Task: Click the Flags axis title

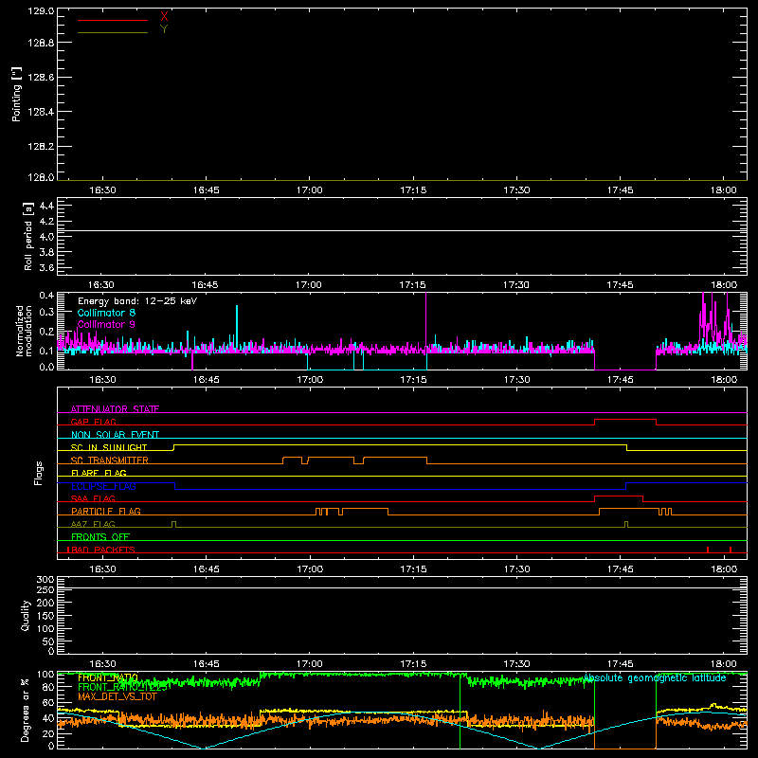Action: 38,473
